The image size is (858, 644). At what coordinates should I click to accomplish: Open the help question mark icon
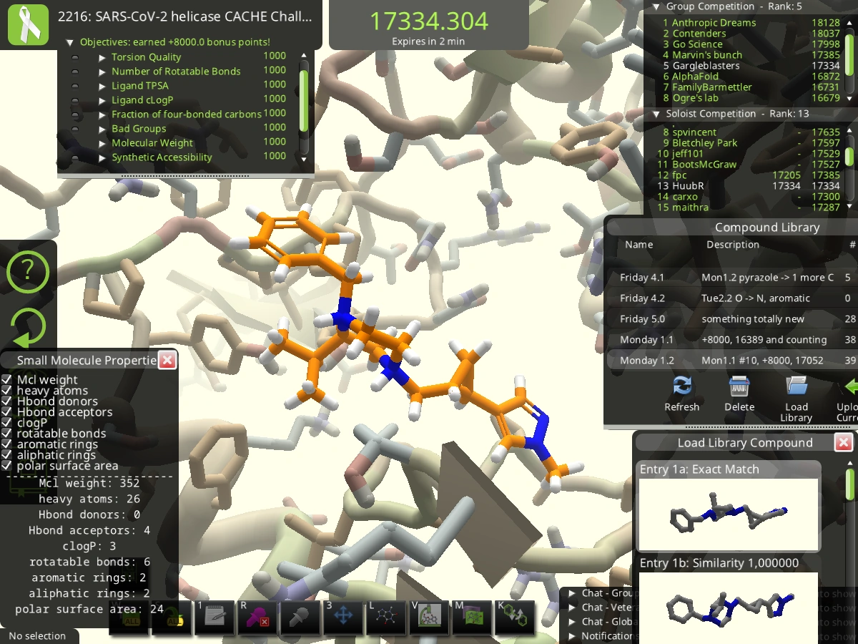click(x=27, y=272)
